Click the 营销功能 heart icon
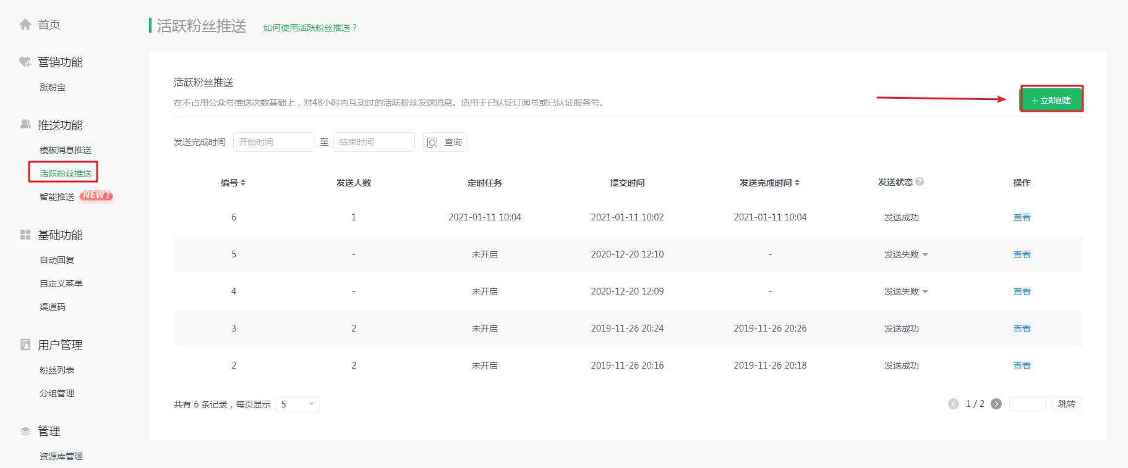Viewport: 1128px width, 468px height. click(25, 62)
